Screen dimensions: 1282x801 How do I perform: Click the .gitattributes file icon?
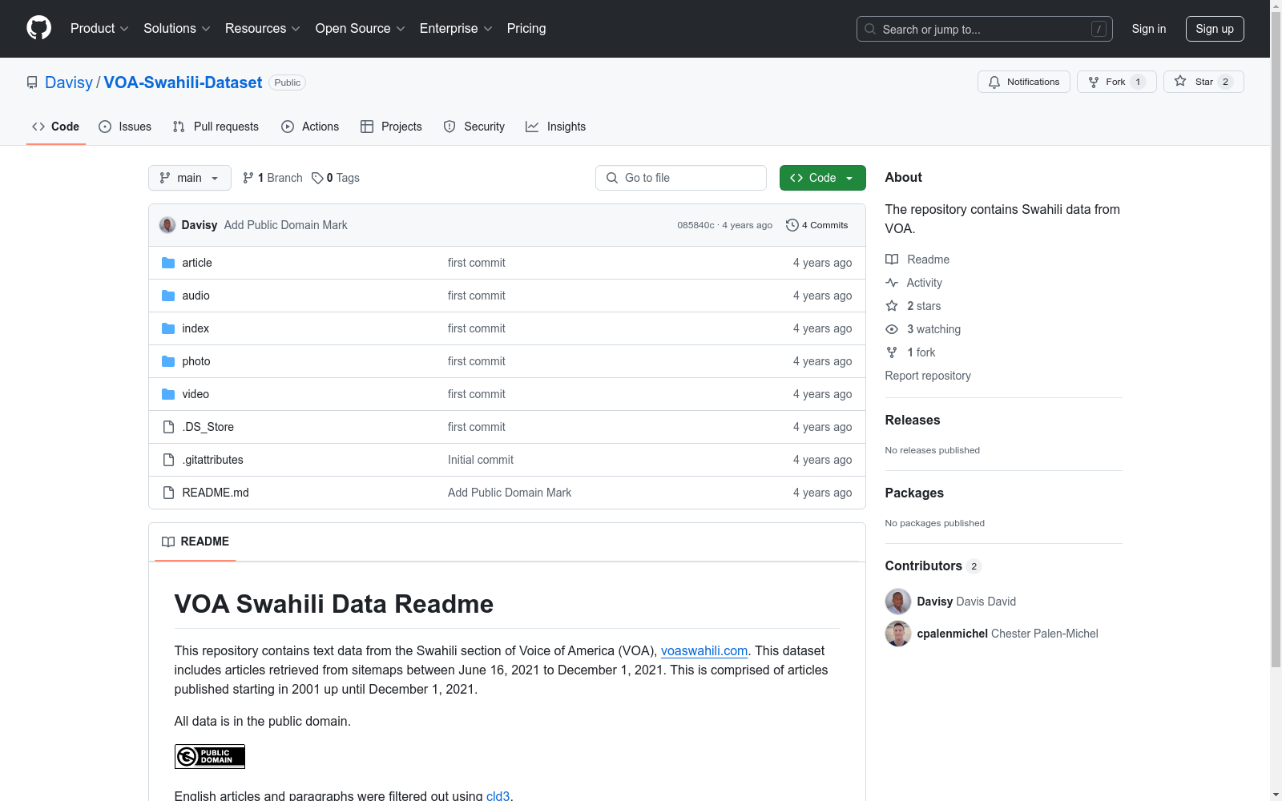point(168,460)
